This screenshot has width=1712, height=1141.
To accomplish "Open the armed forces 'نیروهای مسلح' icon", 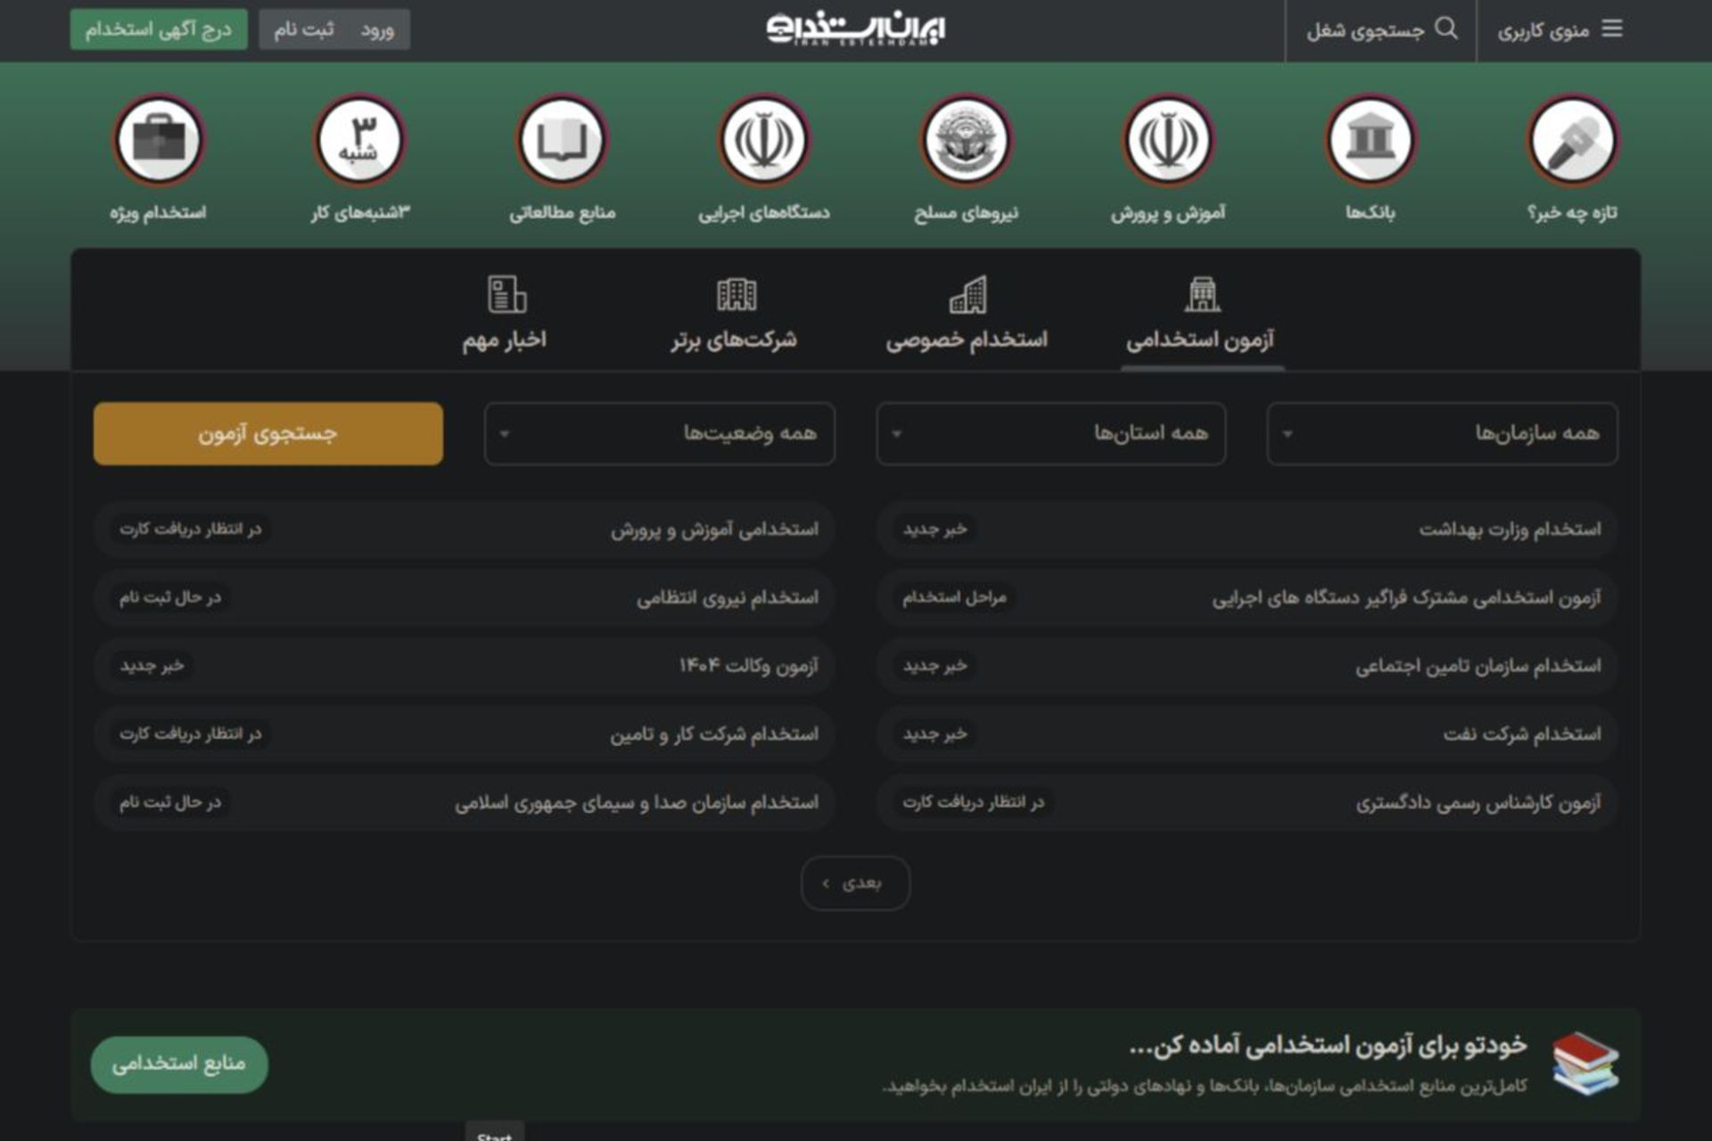I will (966, 140).
